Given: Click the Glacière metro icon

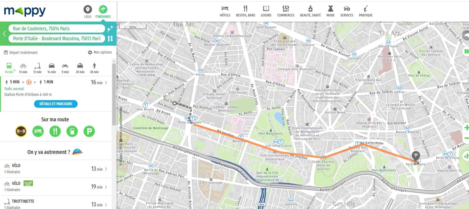Looking at the screenshot, I should pos(308,41).
